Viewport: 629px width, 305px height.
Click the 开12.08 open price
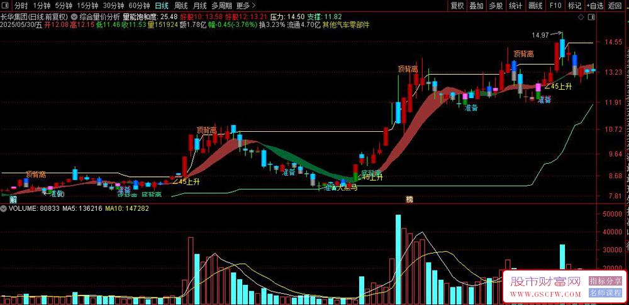tap(56, 24)
